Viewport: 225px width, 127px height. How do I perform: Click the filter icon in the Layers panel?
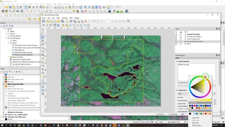pyautogui.click(x=9, y=72)
